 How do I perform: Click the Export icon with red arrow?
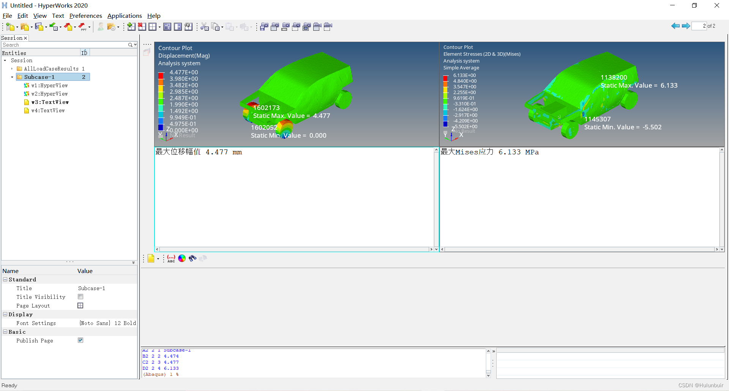(68, 27)
